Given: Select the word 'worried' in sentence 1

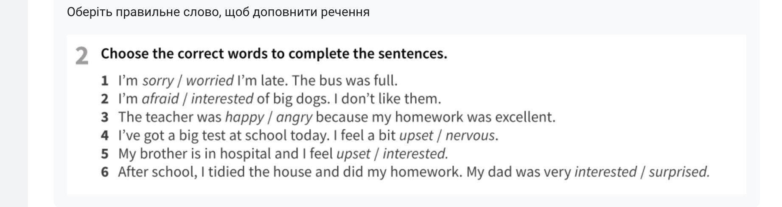Looking at the screenshot, I should coord(210,81).
